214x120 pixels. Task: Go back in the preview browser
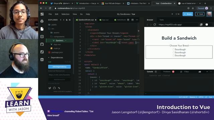tap(147, 25)
